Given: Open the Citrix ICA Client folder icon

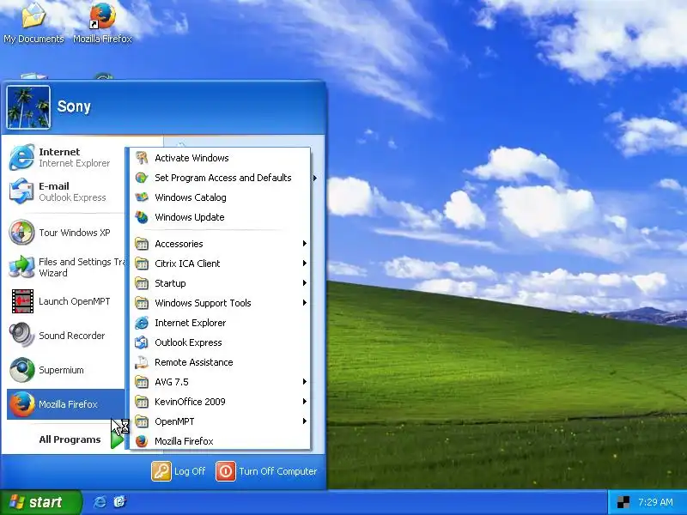Looking at the screenshot, I should click(x=142, y=264).
